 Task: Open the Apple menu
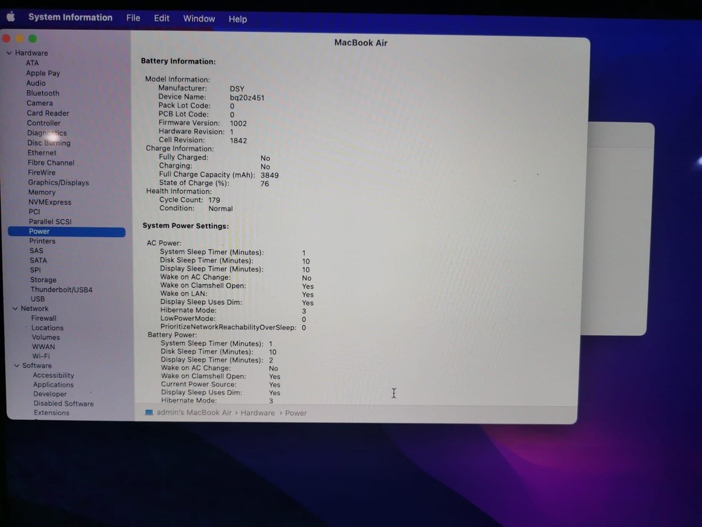(x=11, y=17)
